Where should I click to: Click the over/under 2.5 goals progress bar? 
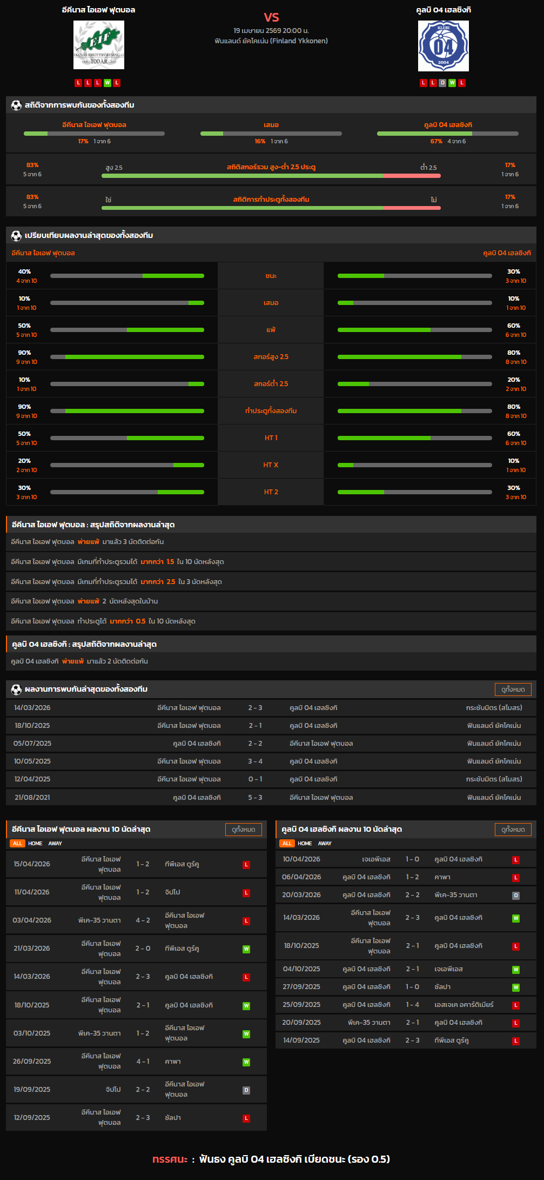coord(271,176)
